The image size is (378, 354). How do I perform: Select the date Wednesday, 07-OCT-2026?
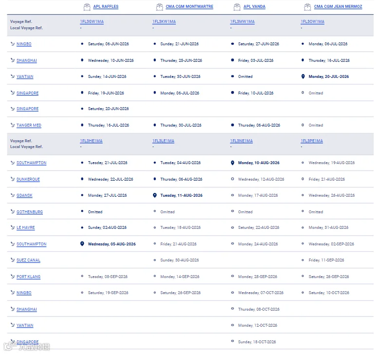[261, 293]
